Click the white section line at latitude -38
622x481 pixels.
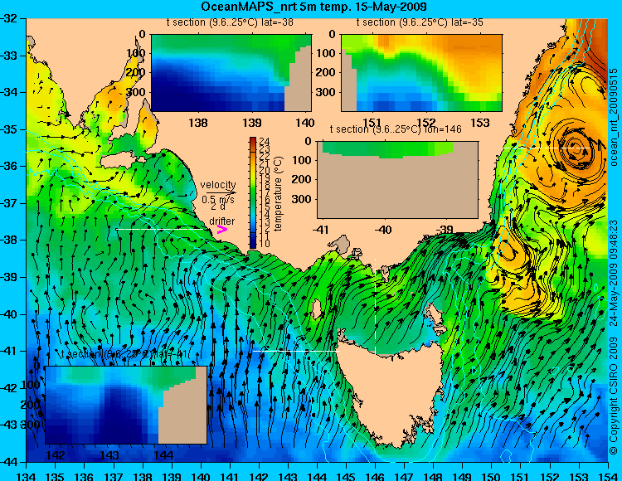click(x=163, y=229)
